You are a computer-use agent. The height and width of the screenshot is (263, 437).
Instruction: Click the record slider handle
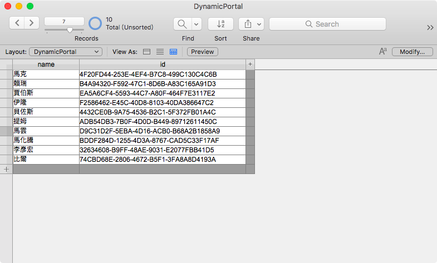point(70,30)
